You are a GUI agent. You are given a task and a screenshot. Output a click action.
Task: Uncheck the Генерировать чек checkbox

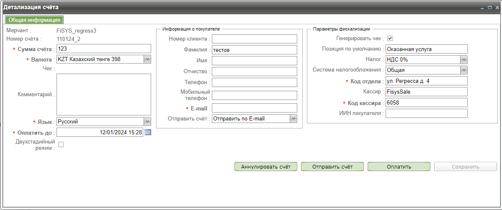point(390,38)
